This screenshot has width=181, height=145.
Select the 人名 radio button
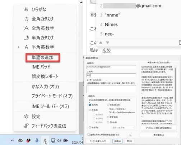click(90, 110)
